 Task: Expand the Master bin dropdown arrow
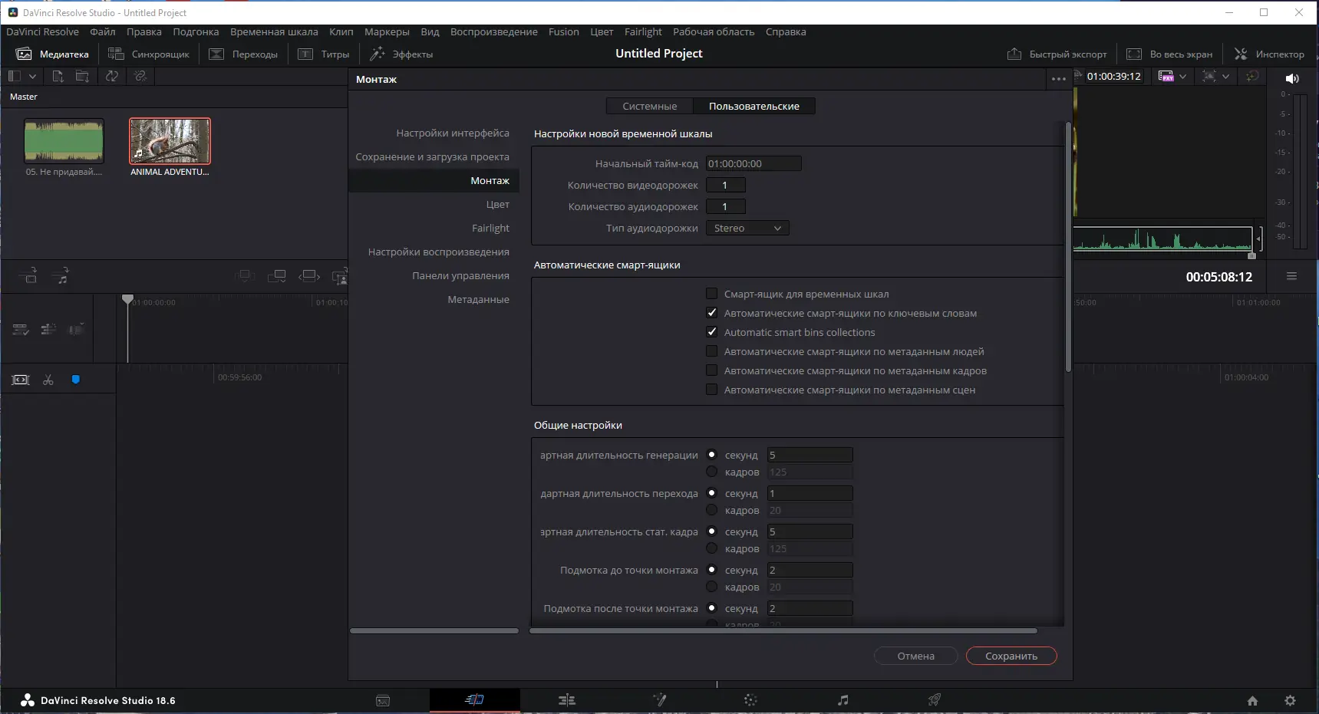point(33,76)
